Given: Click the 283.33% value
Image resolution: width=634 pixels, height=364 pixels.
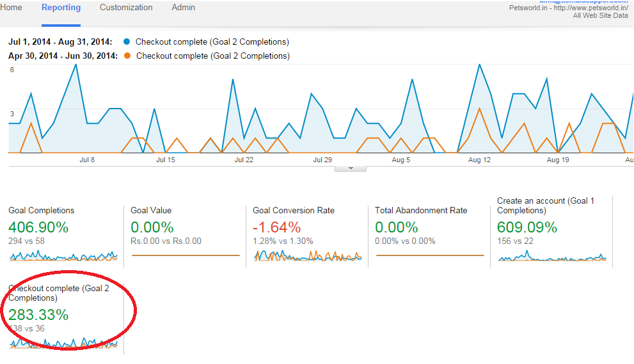Looking at the screenshot, I should (x=38, y=315).
